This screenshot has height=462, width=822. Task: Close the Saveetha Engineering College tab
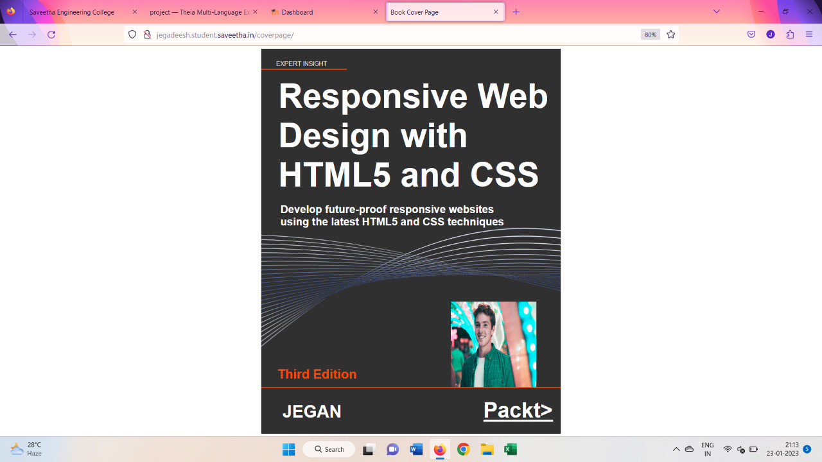(134, 12)
